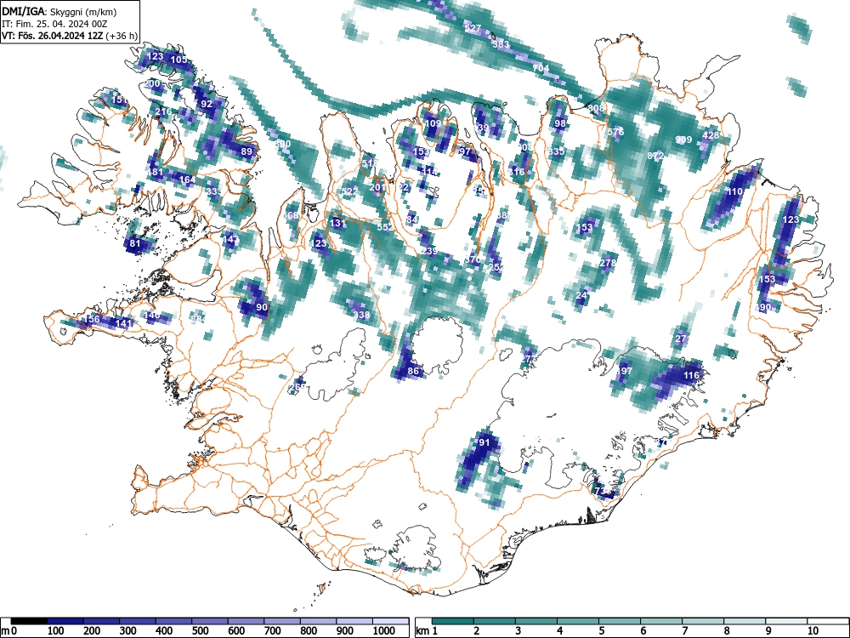This screenshot has width=850, height=638.
Task: Click visibility value '110' on the map
Action: 734,191
